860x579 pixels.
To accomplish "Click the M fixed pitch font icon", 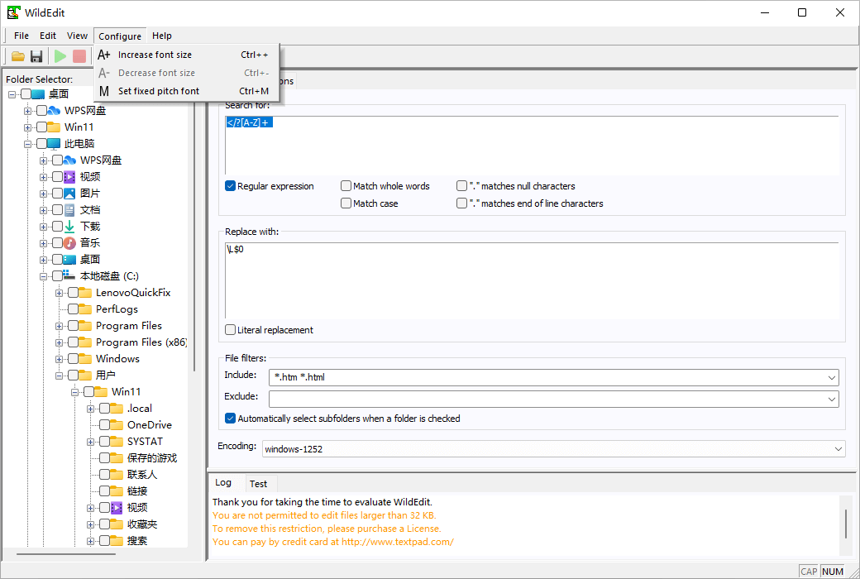I will pos(103,91).
